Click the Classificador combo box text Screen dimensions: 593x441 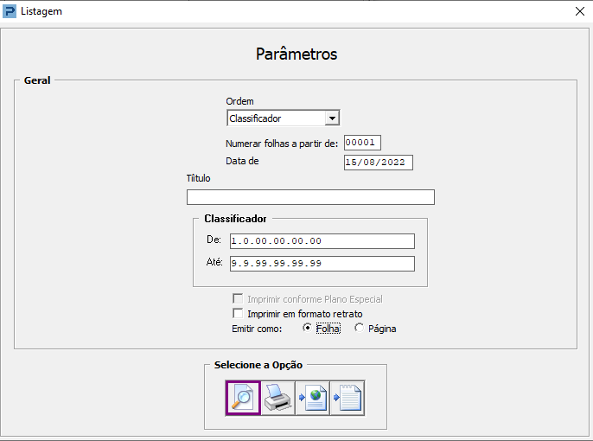coord(275,118)
